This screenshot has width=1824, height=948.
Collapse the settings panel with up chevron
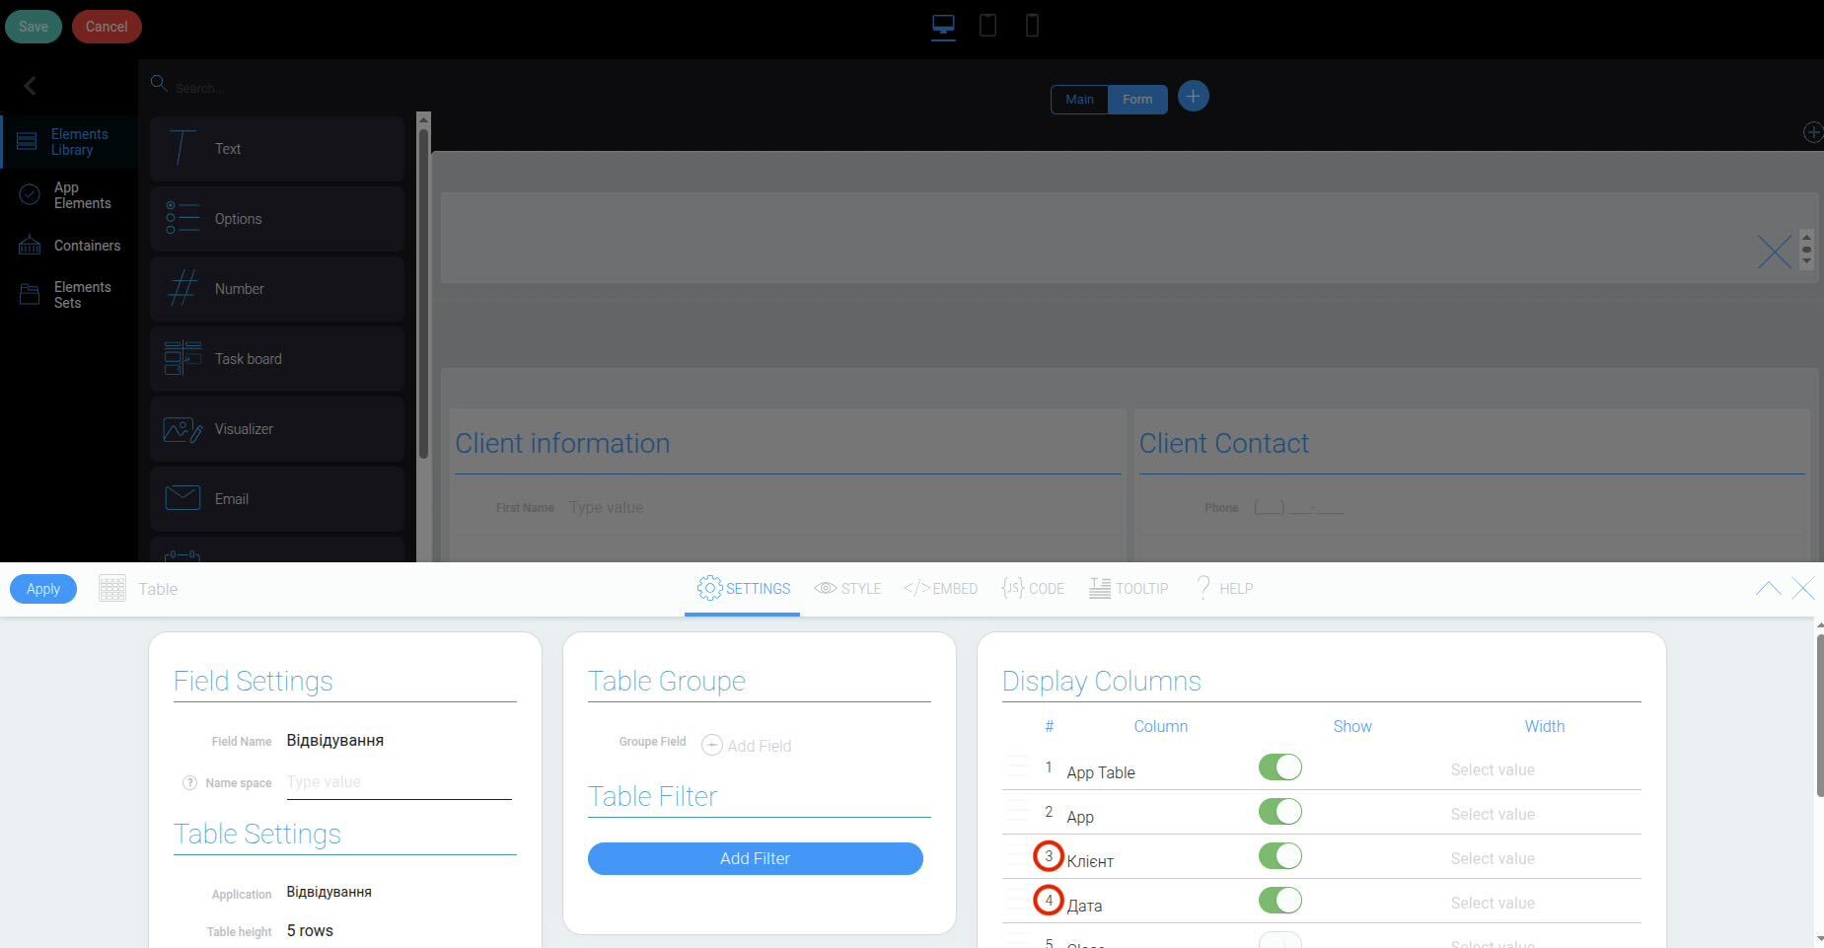1769,589
